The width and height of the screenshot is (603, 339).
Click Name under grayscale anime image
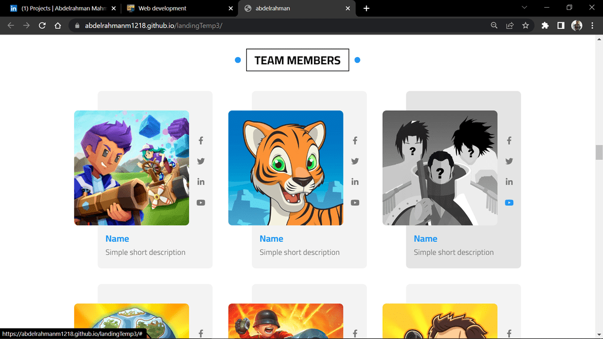(426, 239)
